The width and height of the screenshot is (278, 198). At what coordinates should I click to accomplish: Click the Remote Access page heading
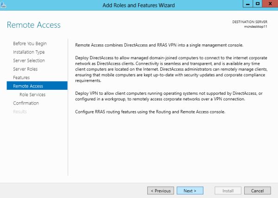(x=34, y=25)
